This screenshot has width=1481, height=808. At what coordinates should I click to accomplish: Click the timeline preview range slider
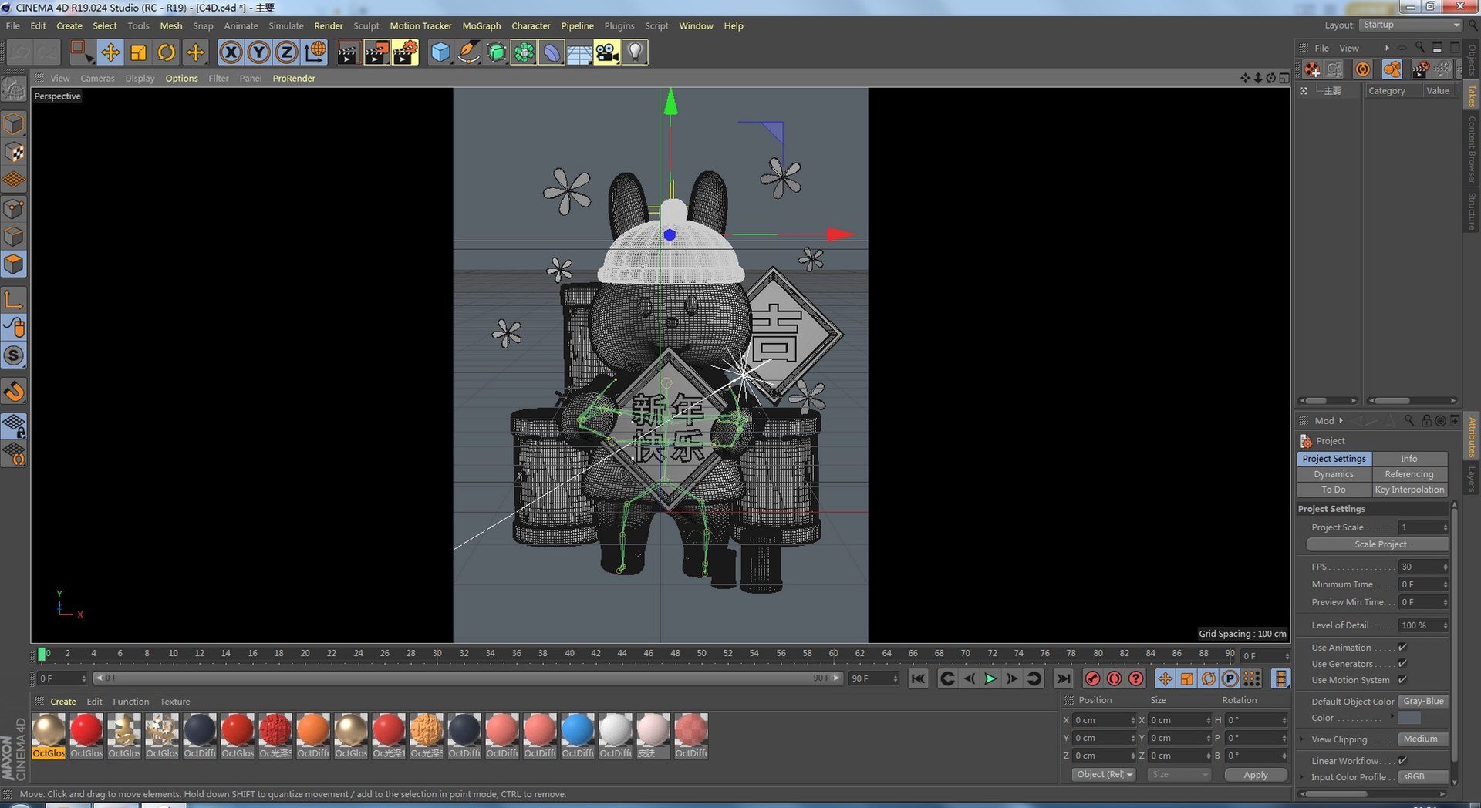(x=467, y=678)
